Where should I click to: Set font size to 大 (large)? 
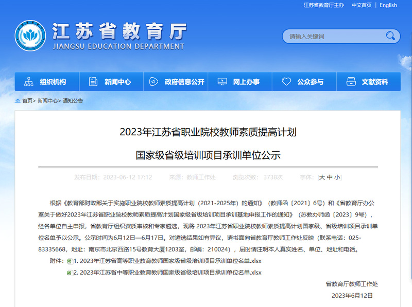(322, 177)
